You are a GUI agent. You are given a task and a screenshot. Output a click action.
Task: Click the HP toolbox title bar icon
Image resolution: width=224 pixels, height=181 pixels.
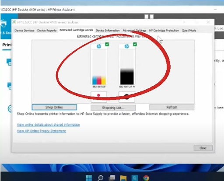pos(14,22)
